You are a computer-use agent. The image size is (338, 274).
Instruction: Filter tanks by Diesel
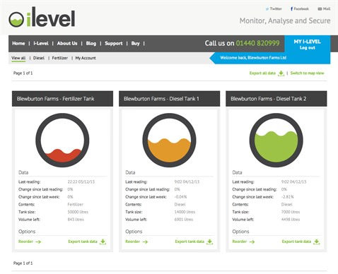tap(39, 58)
